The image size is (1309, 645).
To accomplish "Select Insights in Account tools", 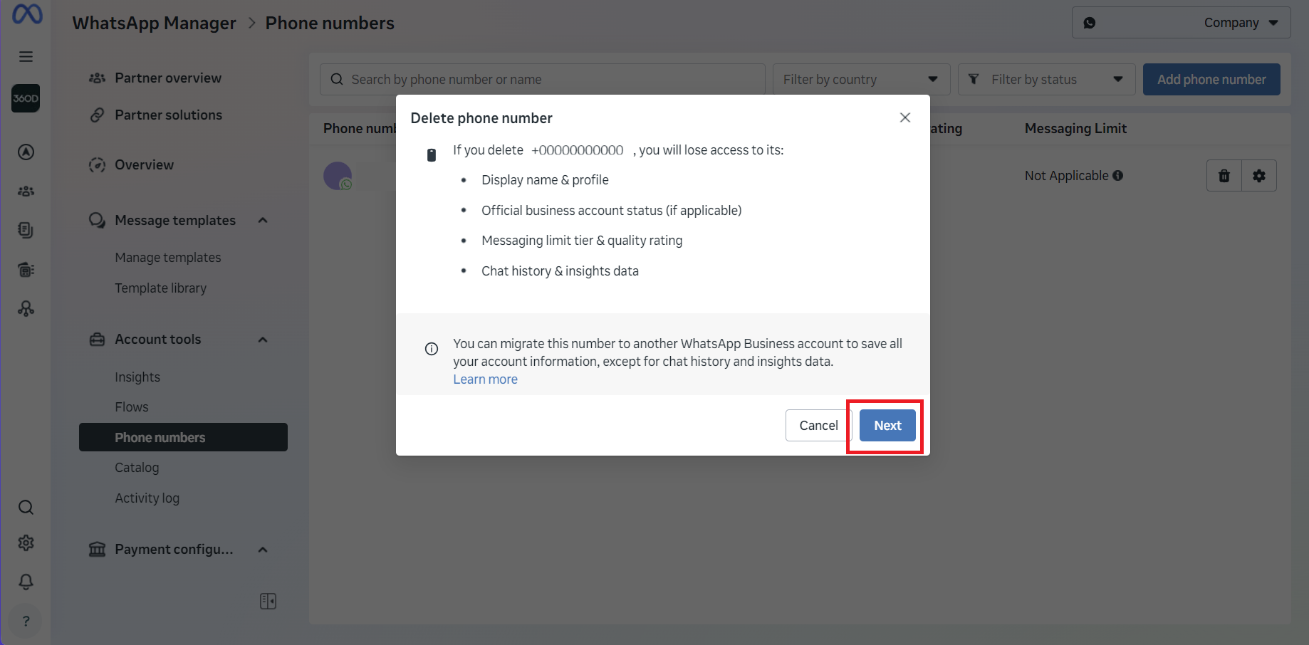I will click(x=137, y=377).
